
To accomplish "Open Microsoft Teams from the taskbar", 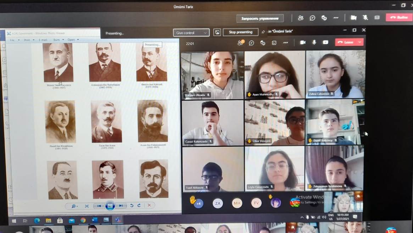I will coord(117,220).
